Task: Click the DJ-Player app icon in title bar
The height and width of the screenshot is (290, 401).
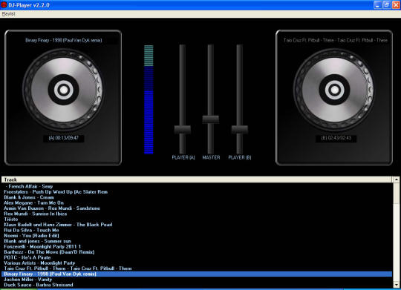Action: click(x=4, y=4)
